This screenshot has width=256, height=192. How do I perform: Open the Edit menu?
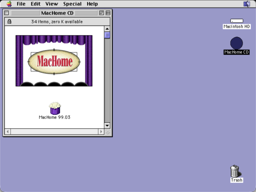36,4
